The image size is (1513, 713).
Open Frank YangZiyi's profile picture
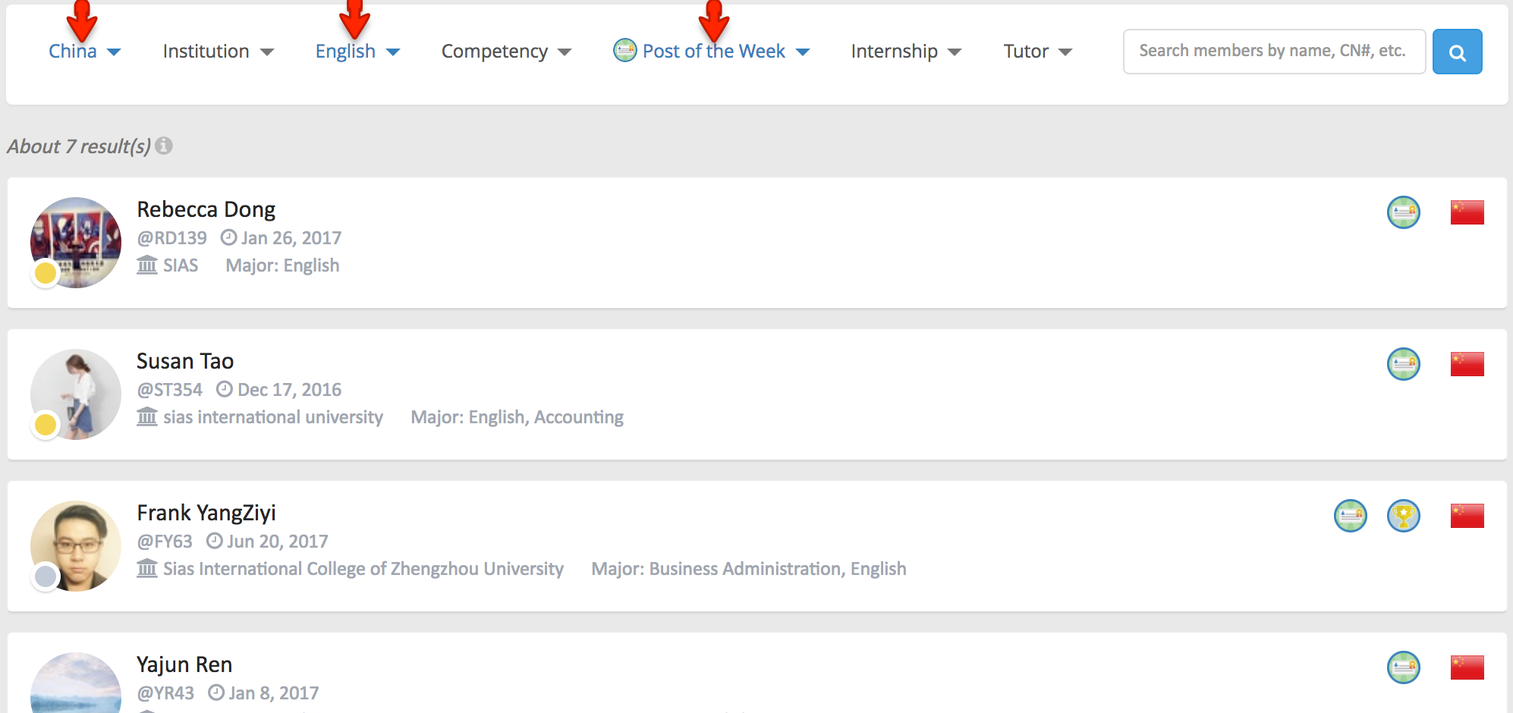tap(76, 546)
